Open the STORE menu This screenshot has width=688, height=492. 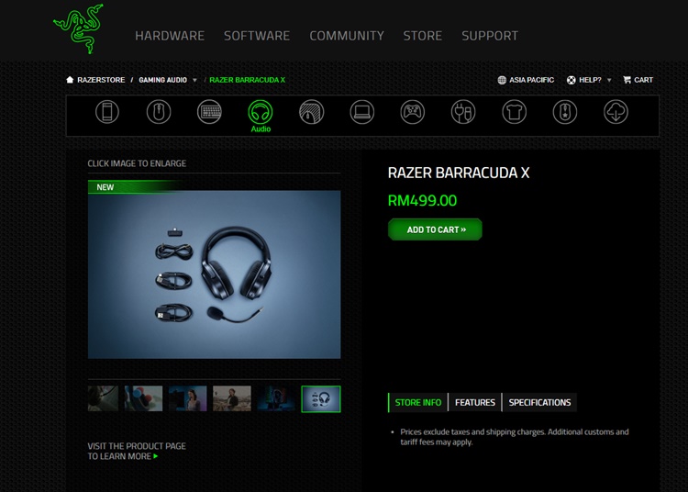click(x=423, y=36)
